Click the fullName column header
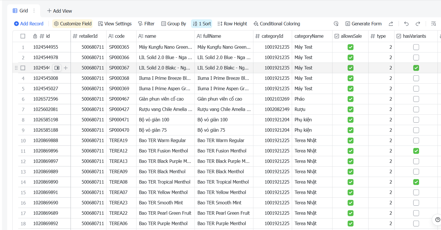441x230 pixels. pos(224,36)
